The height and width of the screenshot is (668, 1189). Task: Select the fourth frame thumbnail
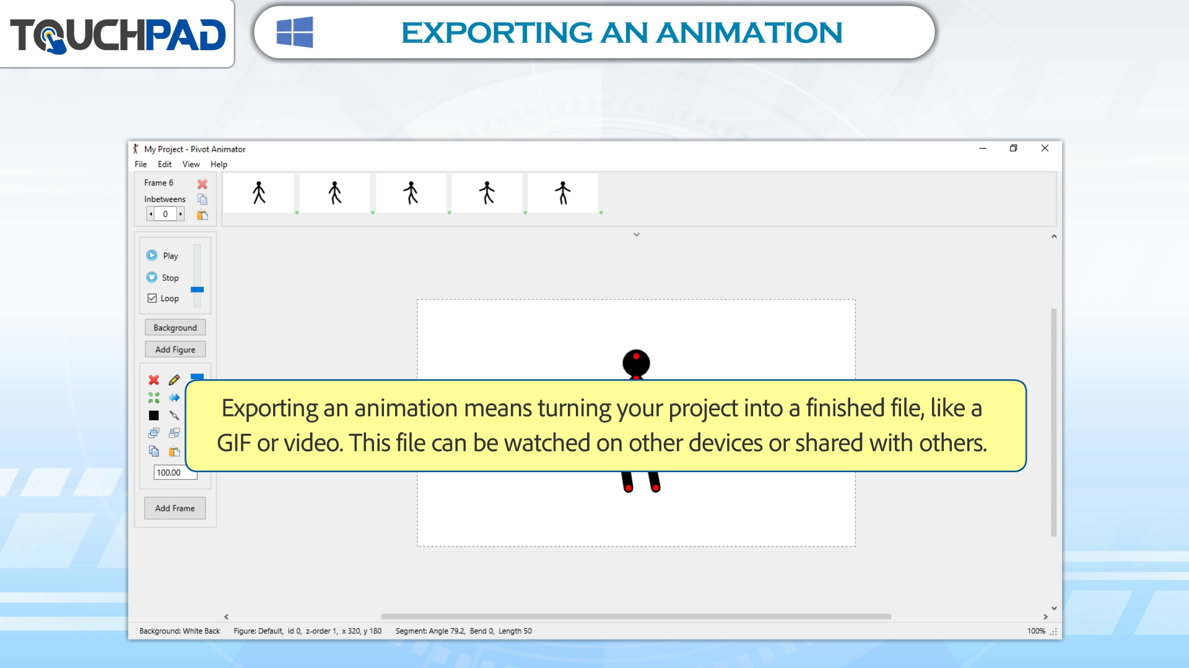(487, 193)
